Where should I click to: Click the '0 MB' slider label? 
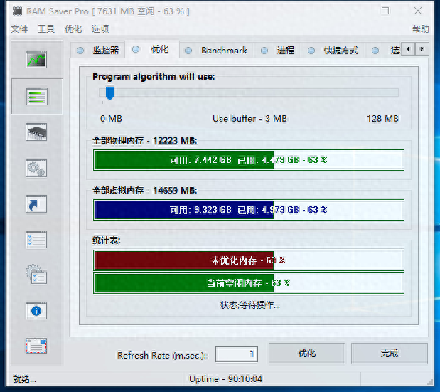click(x=111, y=119)
